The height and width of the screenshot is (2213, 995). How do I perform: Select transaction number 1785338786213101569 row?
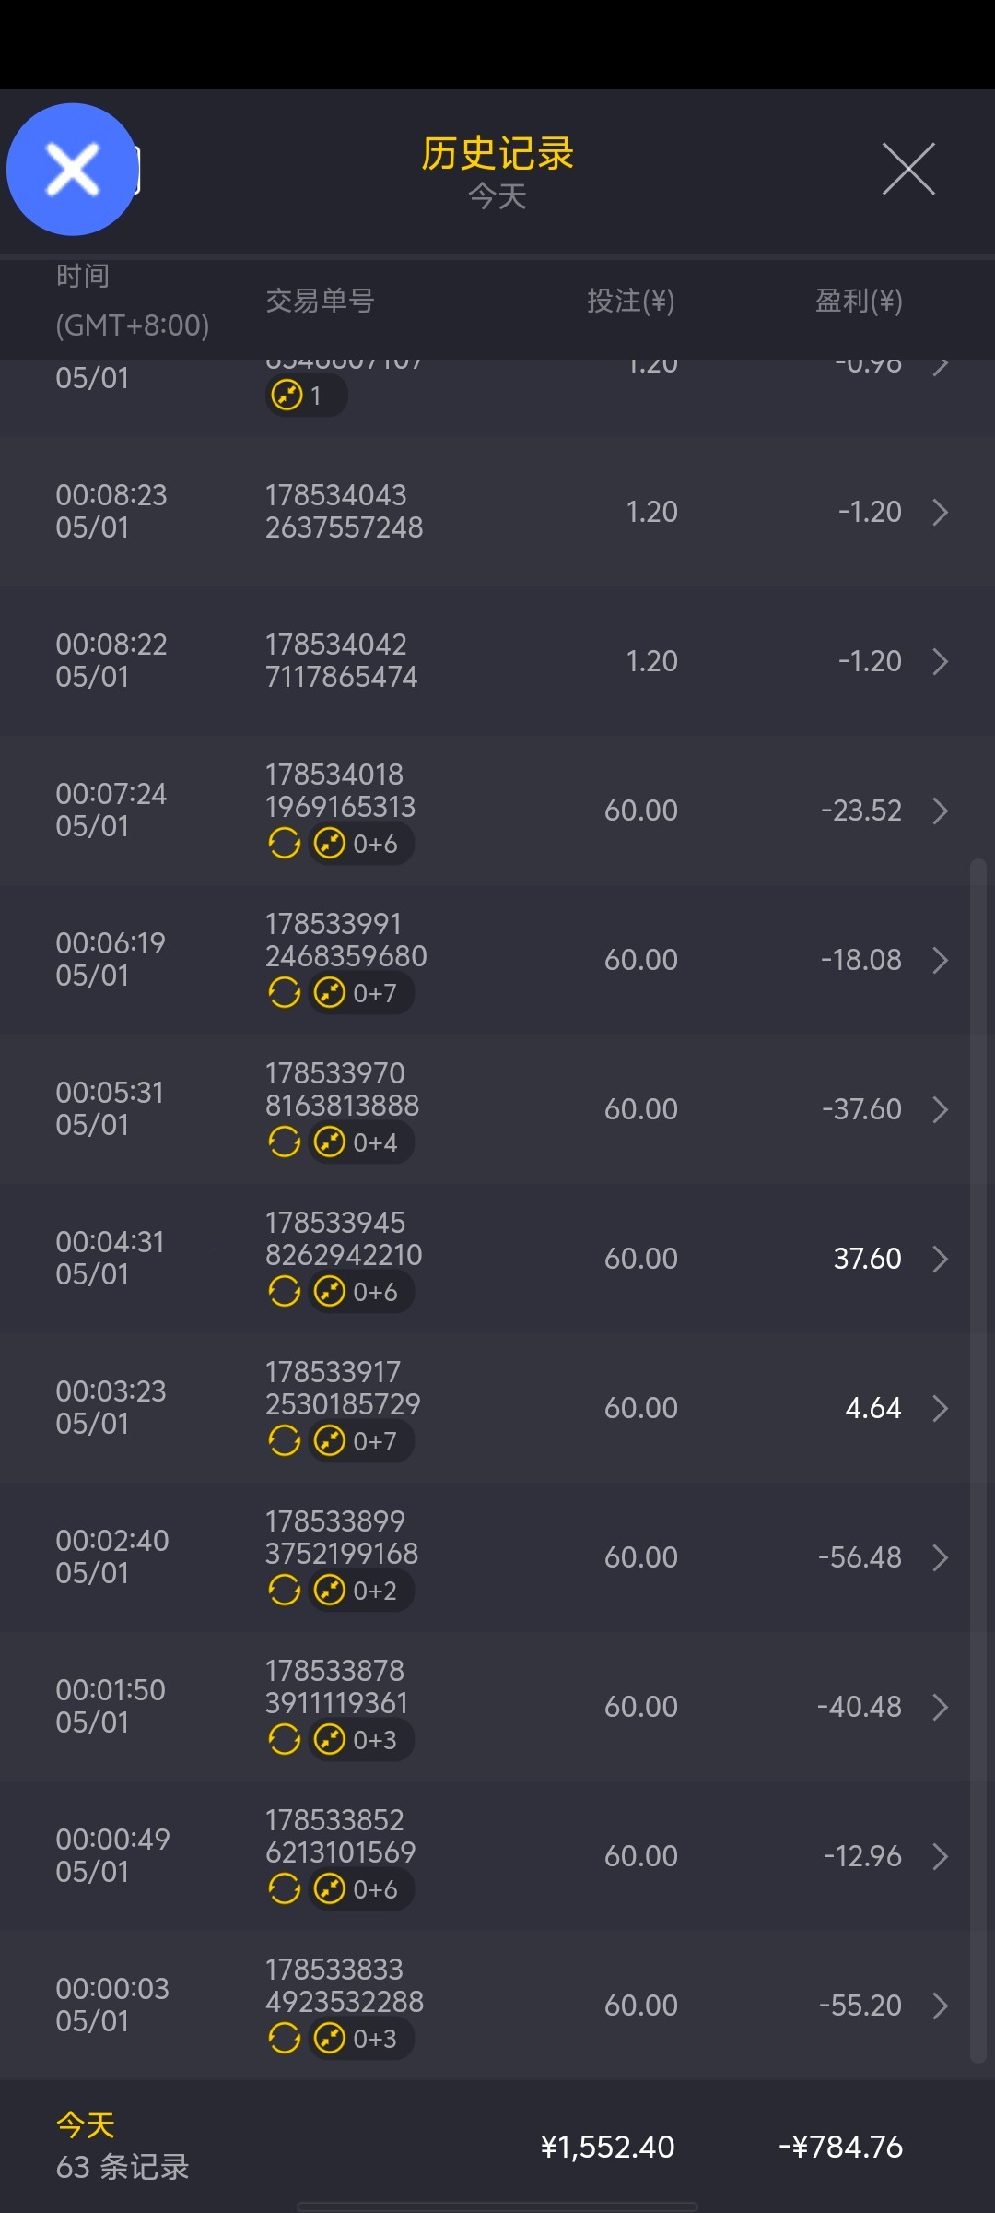341,1836
